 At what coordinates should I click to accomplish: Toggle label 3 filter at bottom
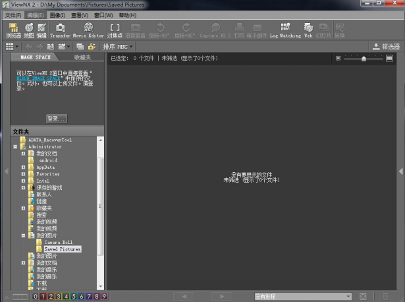tap(58, 297)
